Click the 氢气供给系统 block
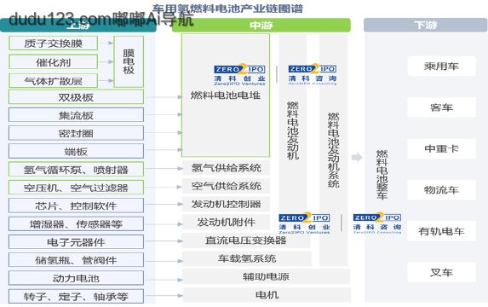The image size is (488, 307). click(226, 168)
